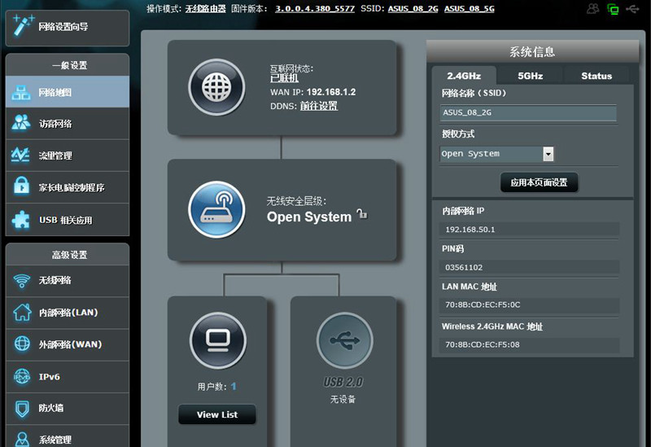Select the 2.4GHz tab

tap(465, 76)
